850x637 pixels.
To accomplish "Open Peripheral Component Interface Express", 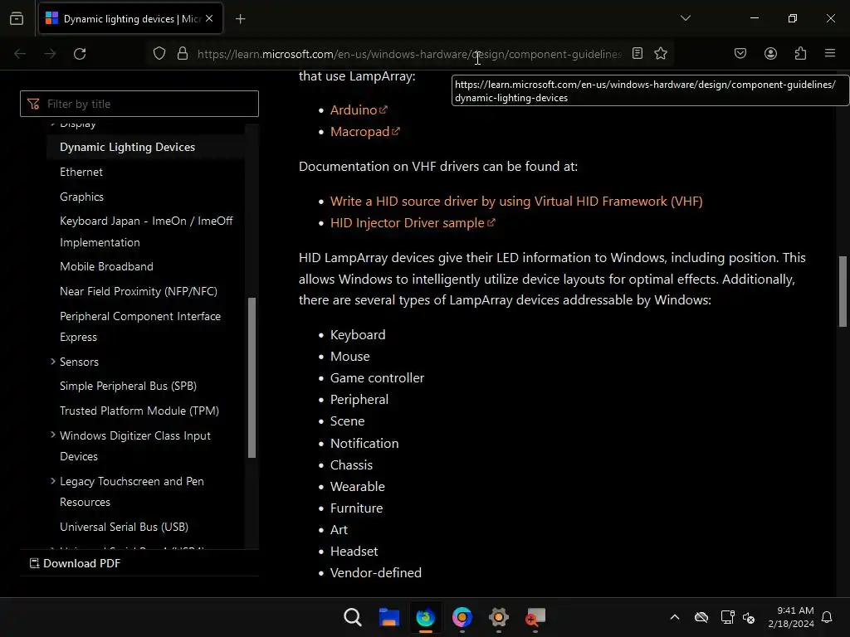I will pyautogui.click(x=140, y=327).
